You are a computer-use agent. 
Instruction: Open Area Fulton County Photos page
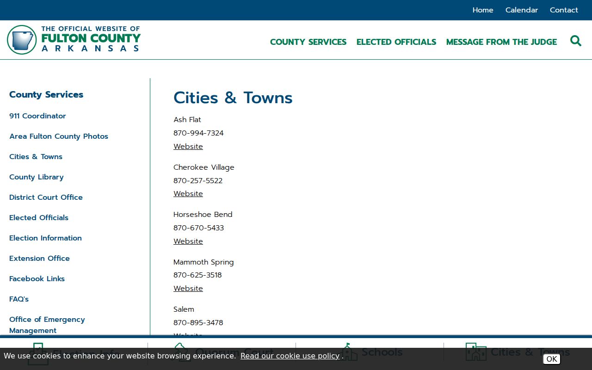click(x=59, y=136)
